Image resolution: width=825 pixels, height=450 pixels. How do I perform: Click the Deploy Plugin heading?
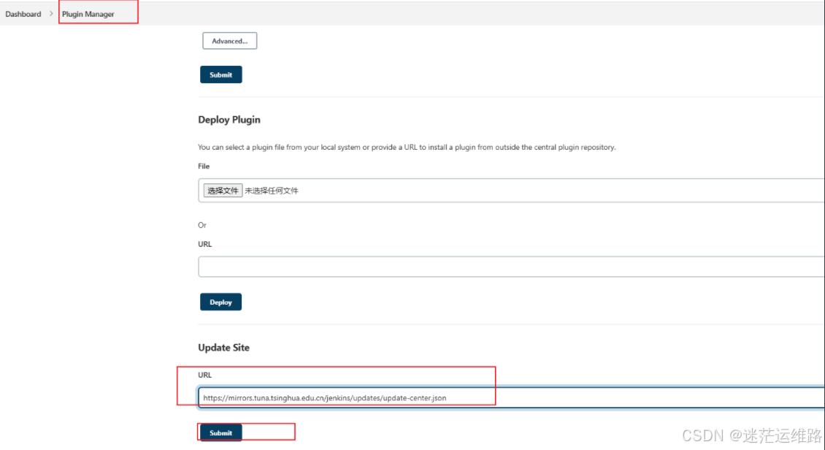[229, 120]
